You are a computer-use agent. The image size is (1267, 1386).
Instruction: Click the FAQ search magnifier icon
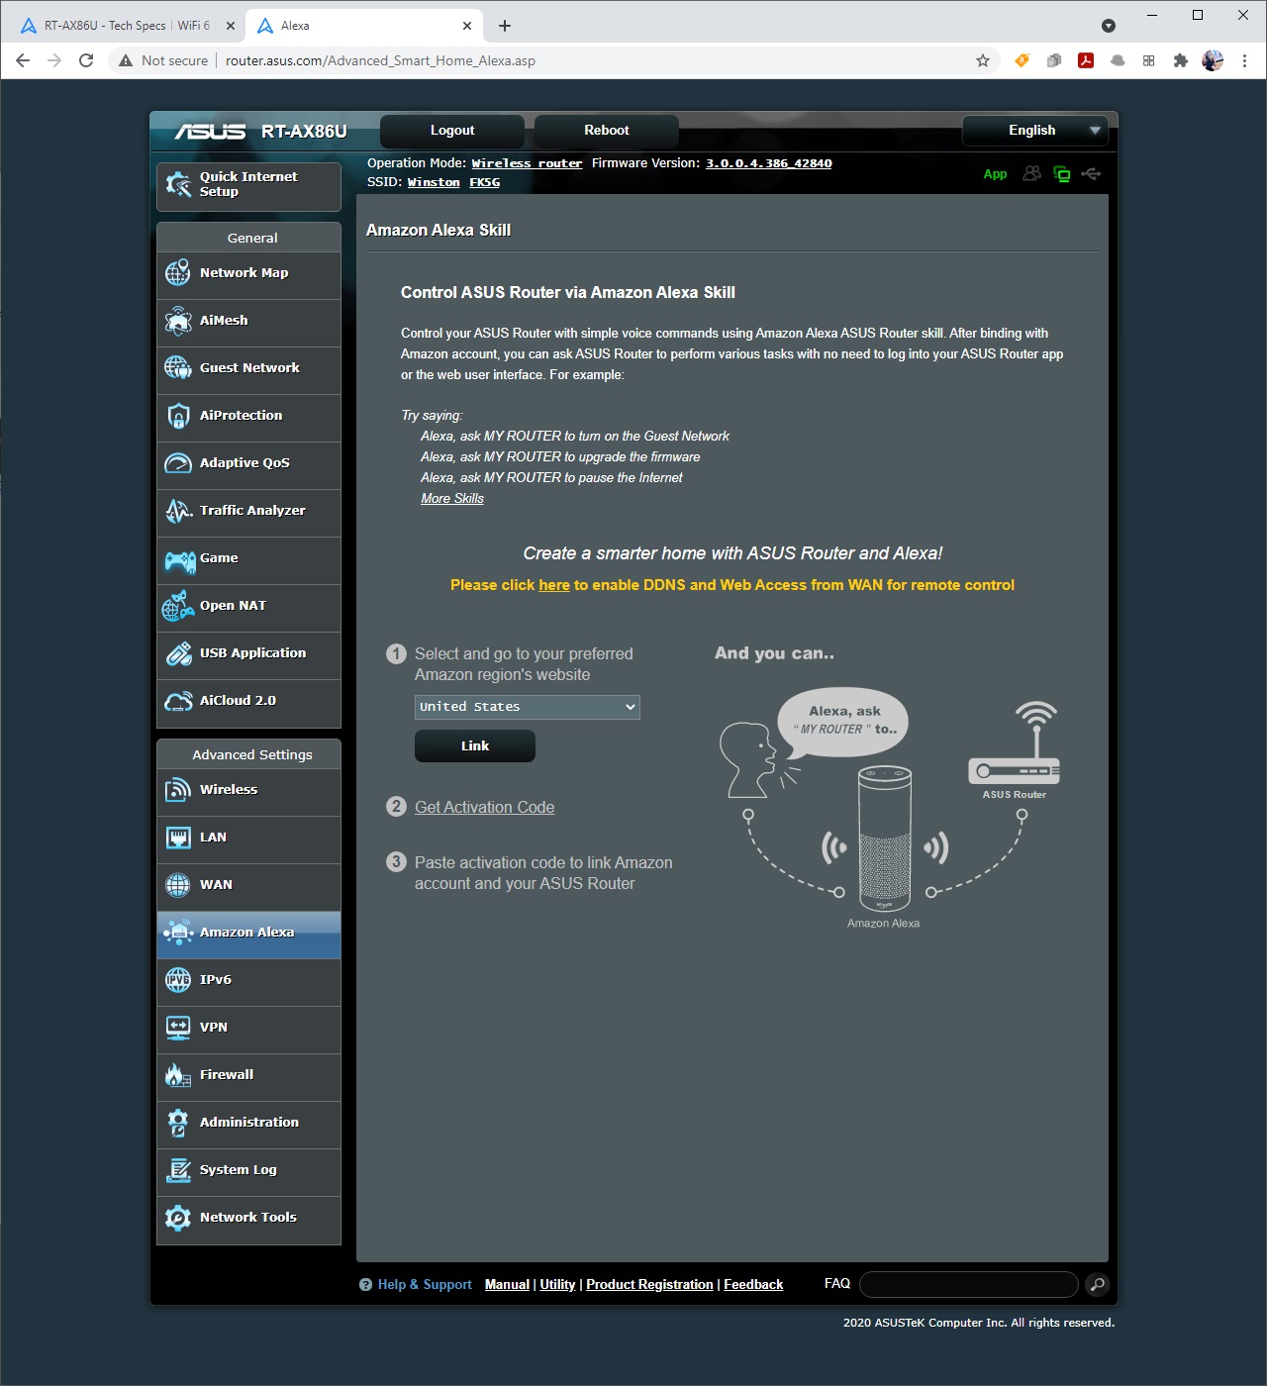pyautogui.click(x=1096, y=1285)
